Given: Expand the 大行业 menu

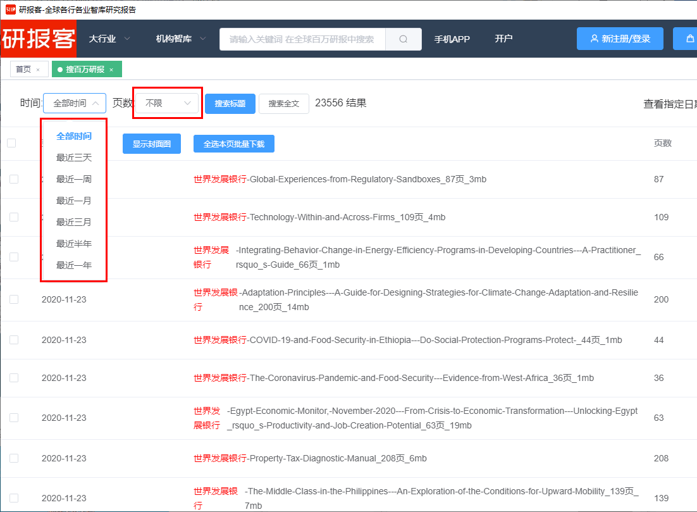Looking at the screenshot, I should (x=109, y=39).
